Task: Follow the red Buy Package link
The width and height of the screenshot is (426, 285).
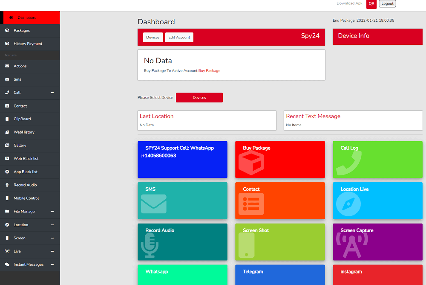Action: pyautogui.click(x=209, y=71)
